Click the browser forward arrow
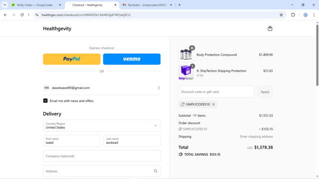Screen dimensions: 319x179 [x=13, y=15]
